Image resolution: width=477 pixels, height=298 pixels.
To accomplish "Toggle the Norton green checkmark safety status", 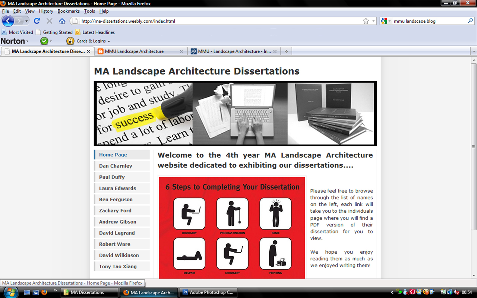I will click(44, 41).
